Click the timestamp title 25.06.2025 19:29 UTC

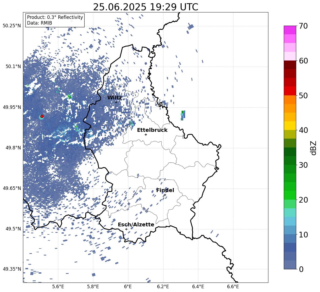146,7
